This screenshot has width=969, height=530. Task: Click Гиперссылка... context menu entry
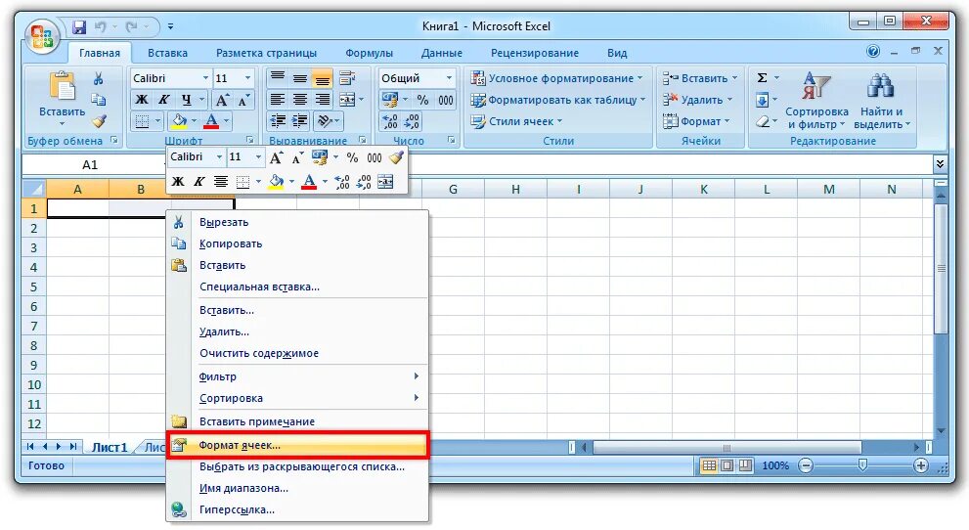tap(297, 509)
